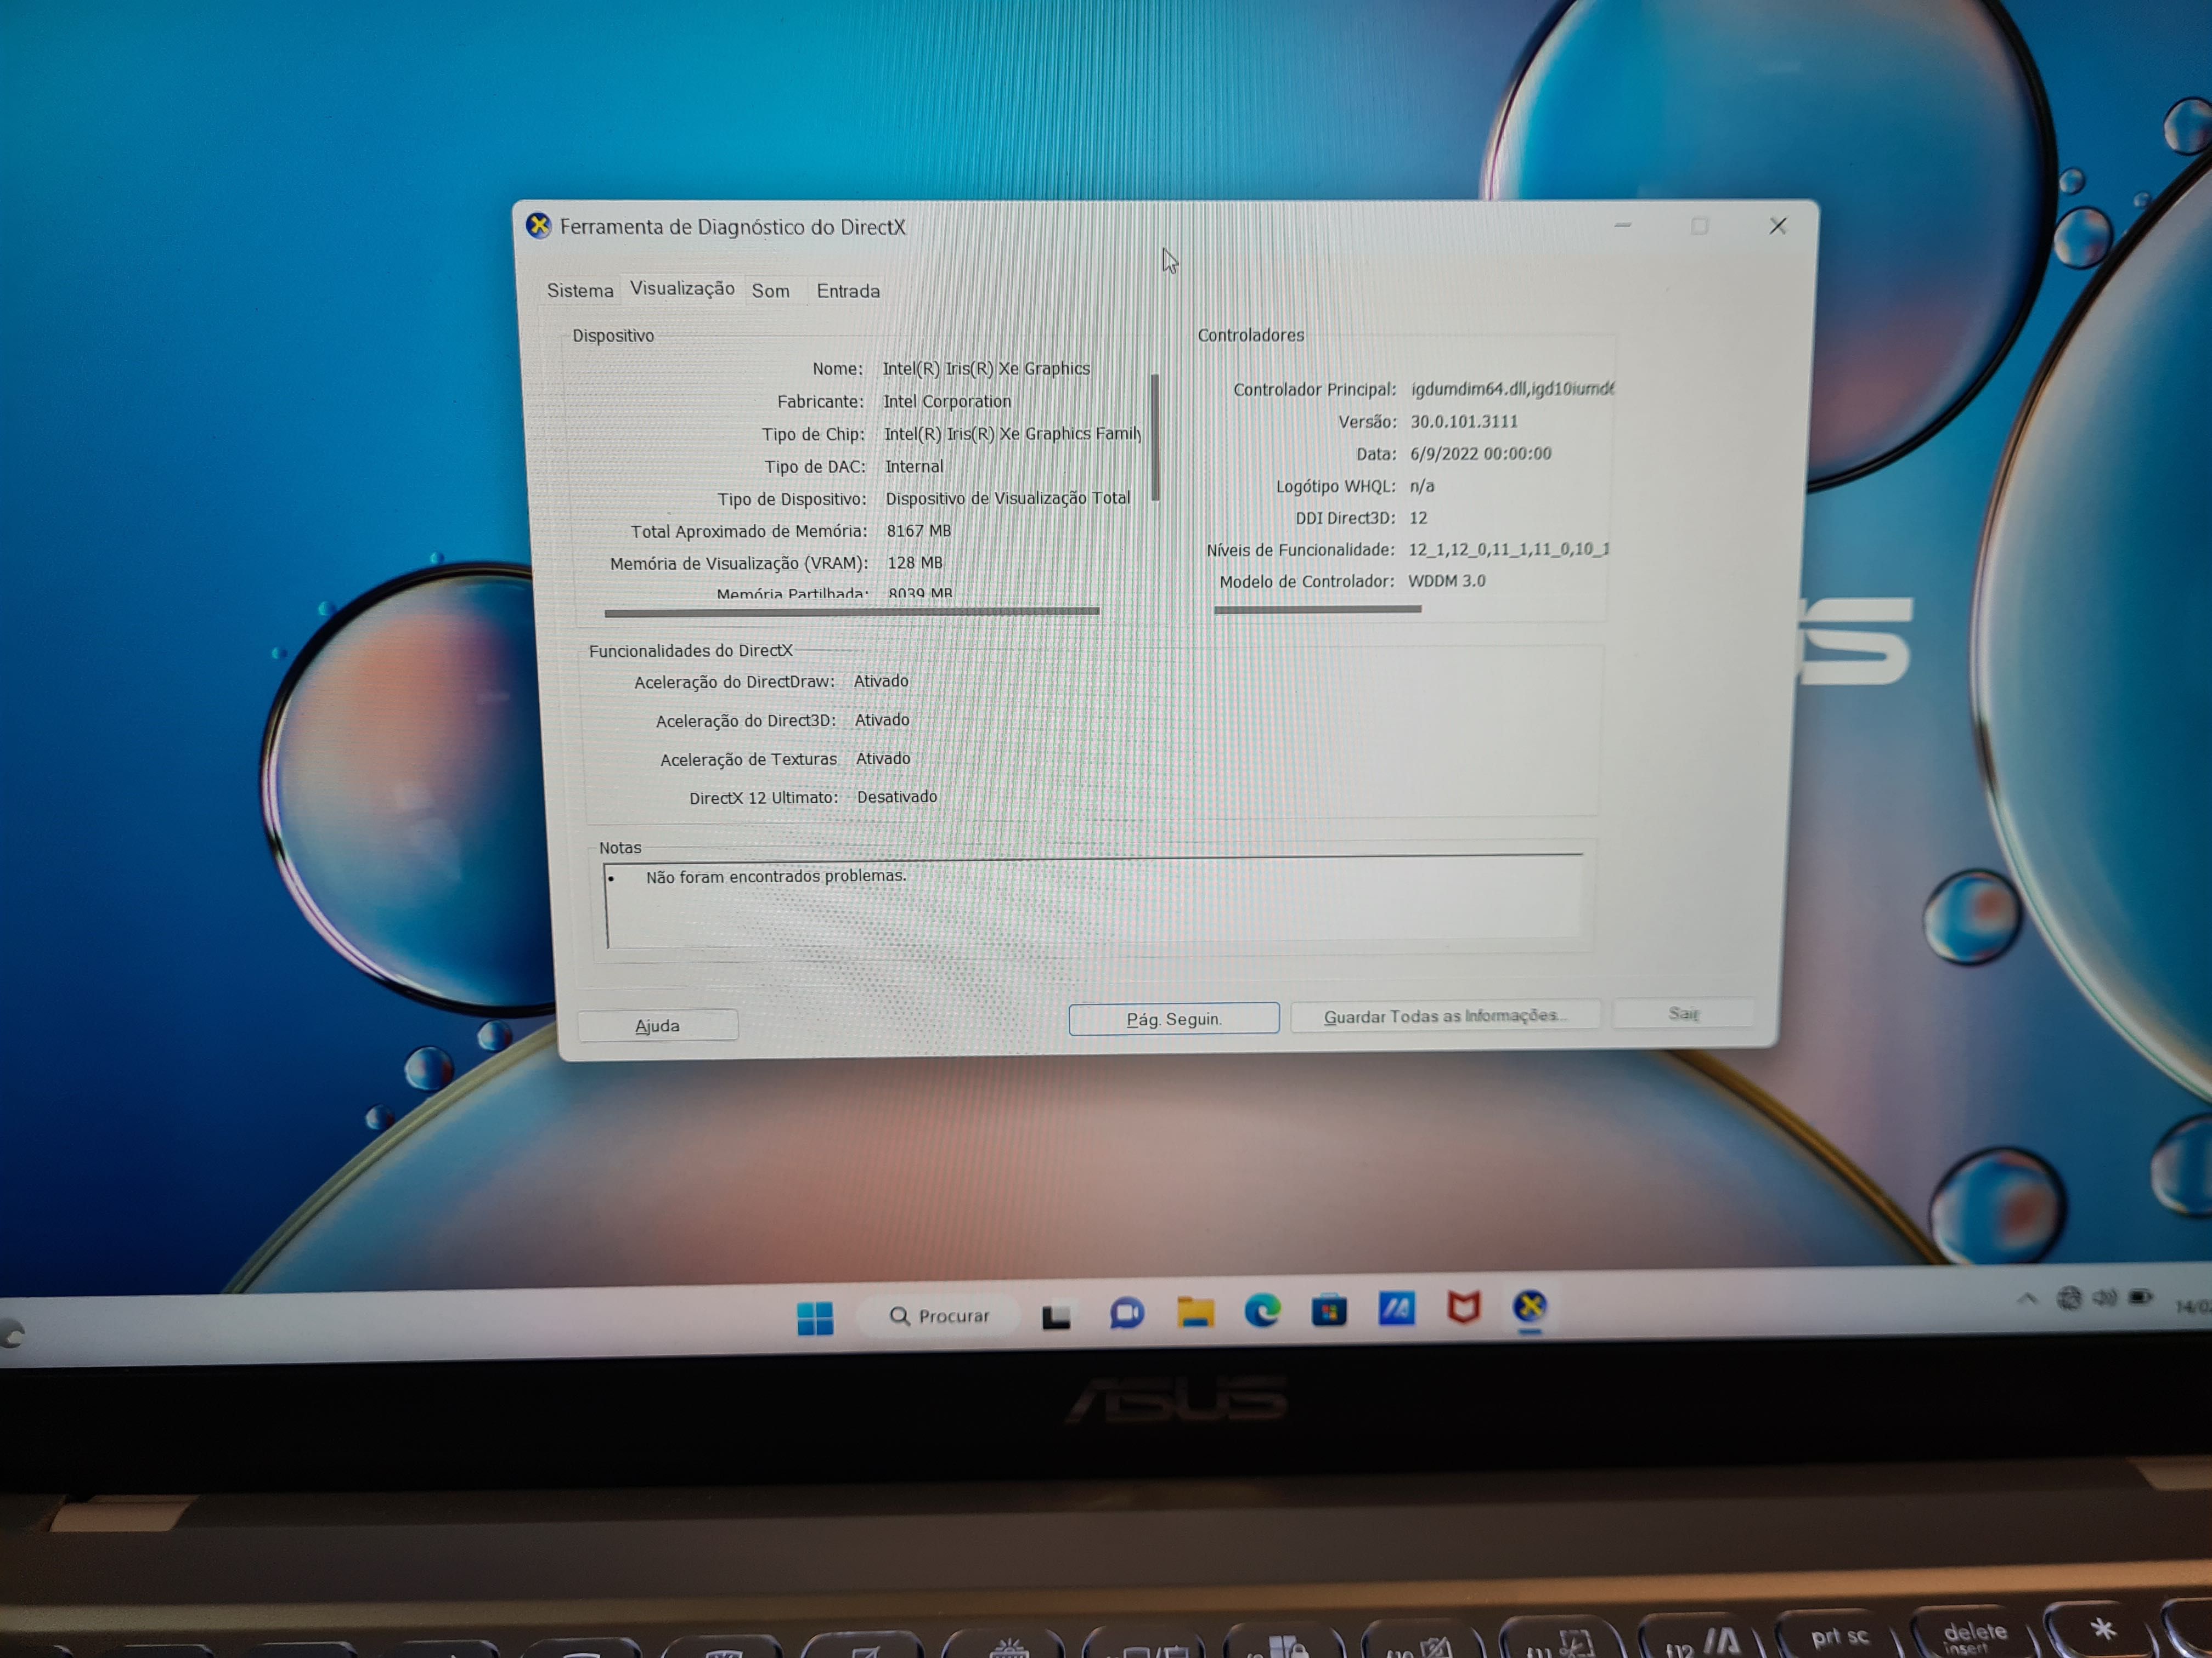This screenshot has width=2212, height=1658.
Task: Click the Dispositivo panel vertical scrollbar
Action: [x=1155, y=437]
